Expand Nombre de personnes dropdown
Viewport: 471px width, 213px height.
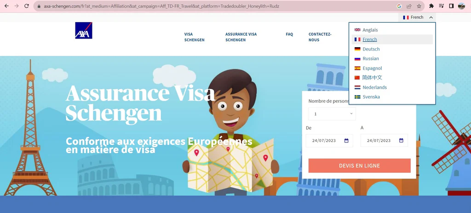click(332, 114)
